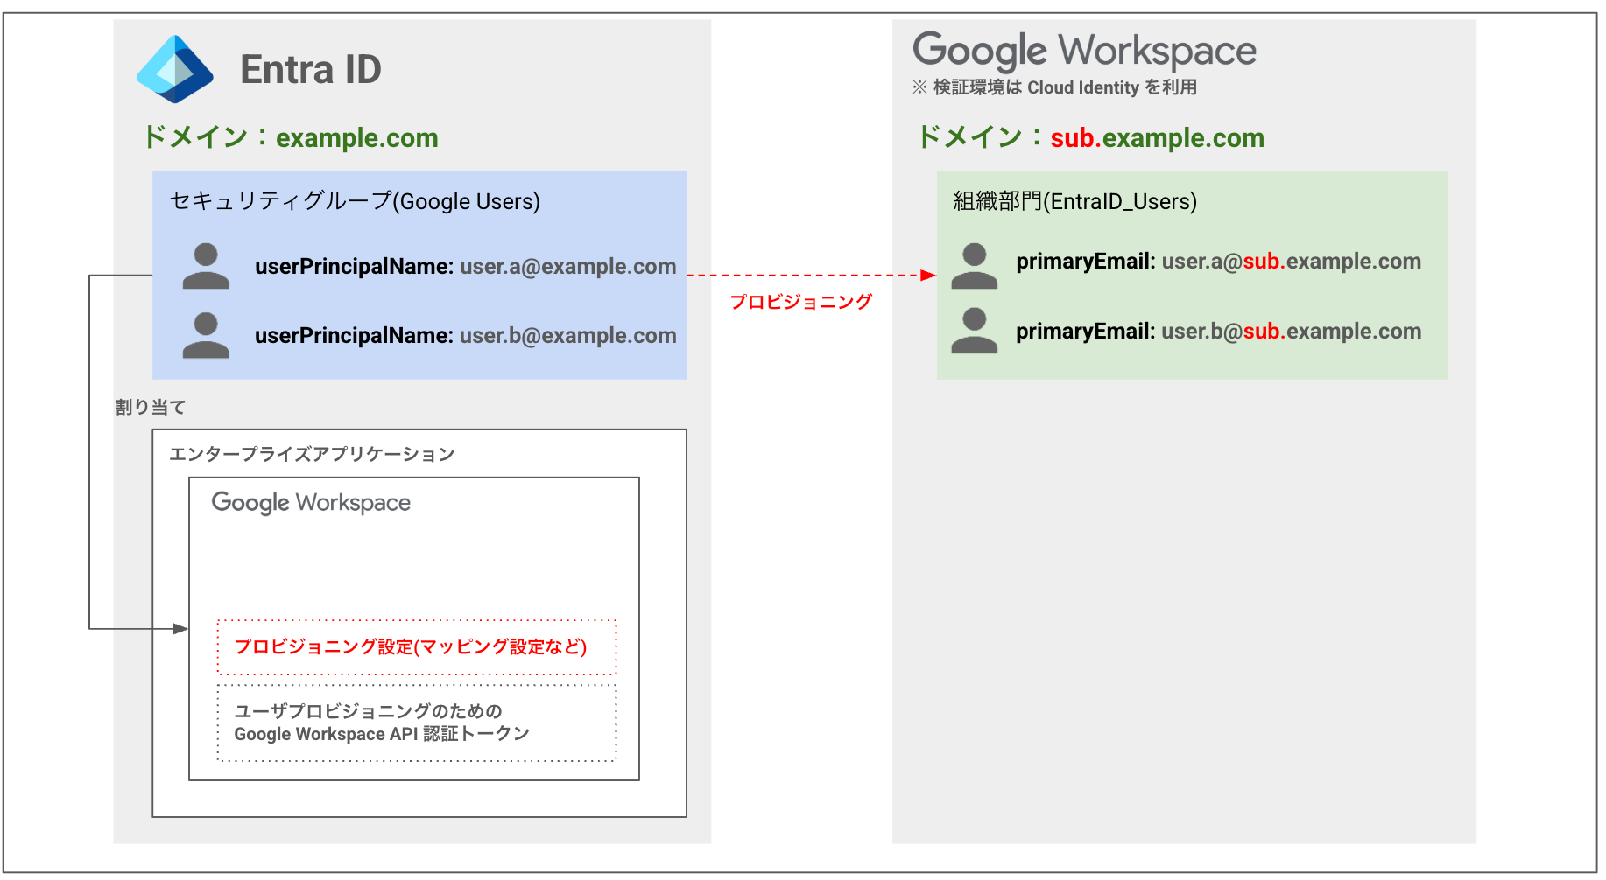
Task: Click "userPrincipalName: user.a@example.com" text
Action: point(466,266)
